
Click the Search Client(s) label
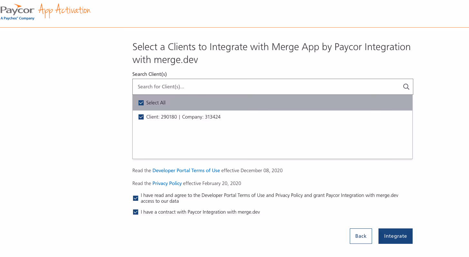(x=149, y=74)
